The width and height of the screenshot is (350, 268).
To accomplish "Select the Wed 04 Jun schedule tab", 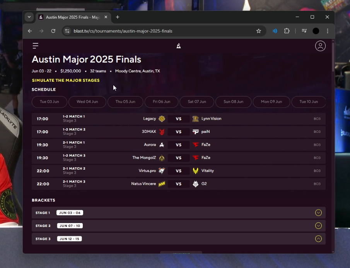I will point(87,102).
